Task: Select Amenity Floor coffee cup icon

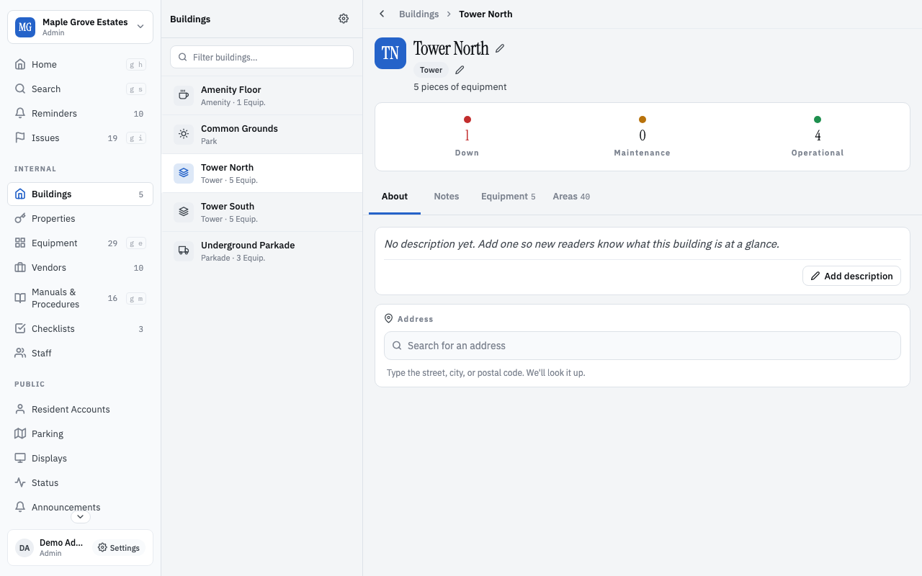Action: (184, 95)
